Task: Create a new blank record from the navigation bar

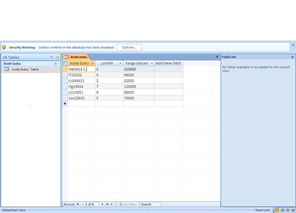Action: 112,204
